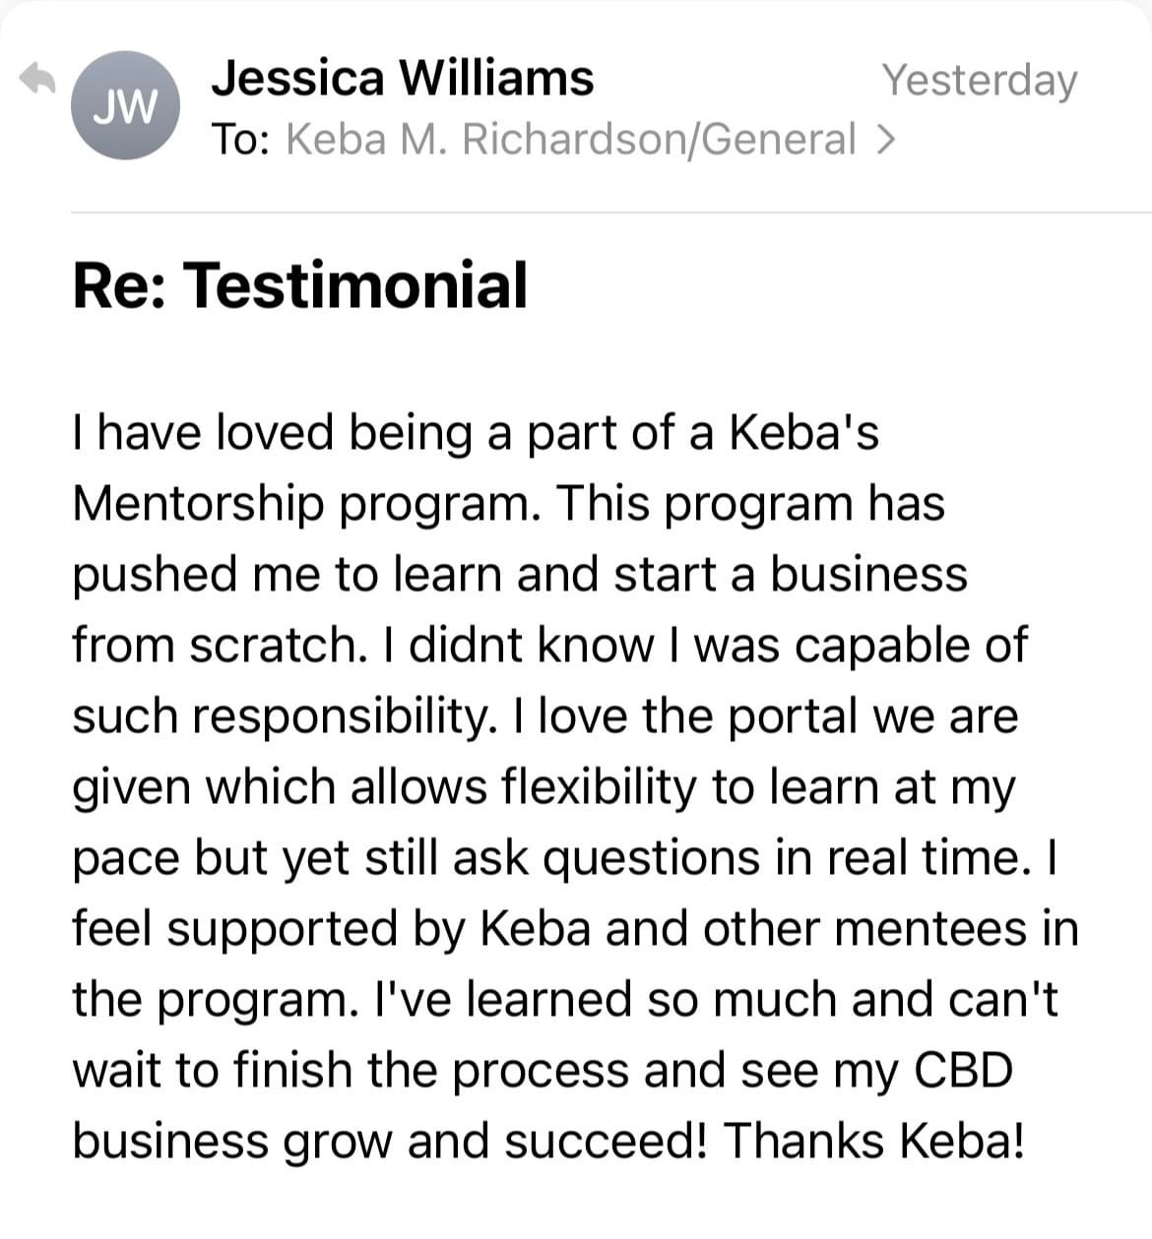Open recipient Keba M. Richardson/General

coord(571,139)
